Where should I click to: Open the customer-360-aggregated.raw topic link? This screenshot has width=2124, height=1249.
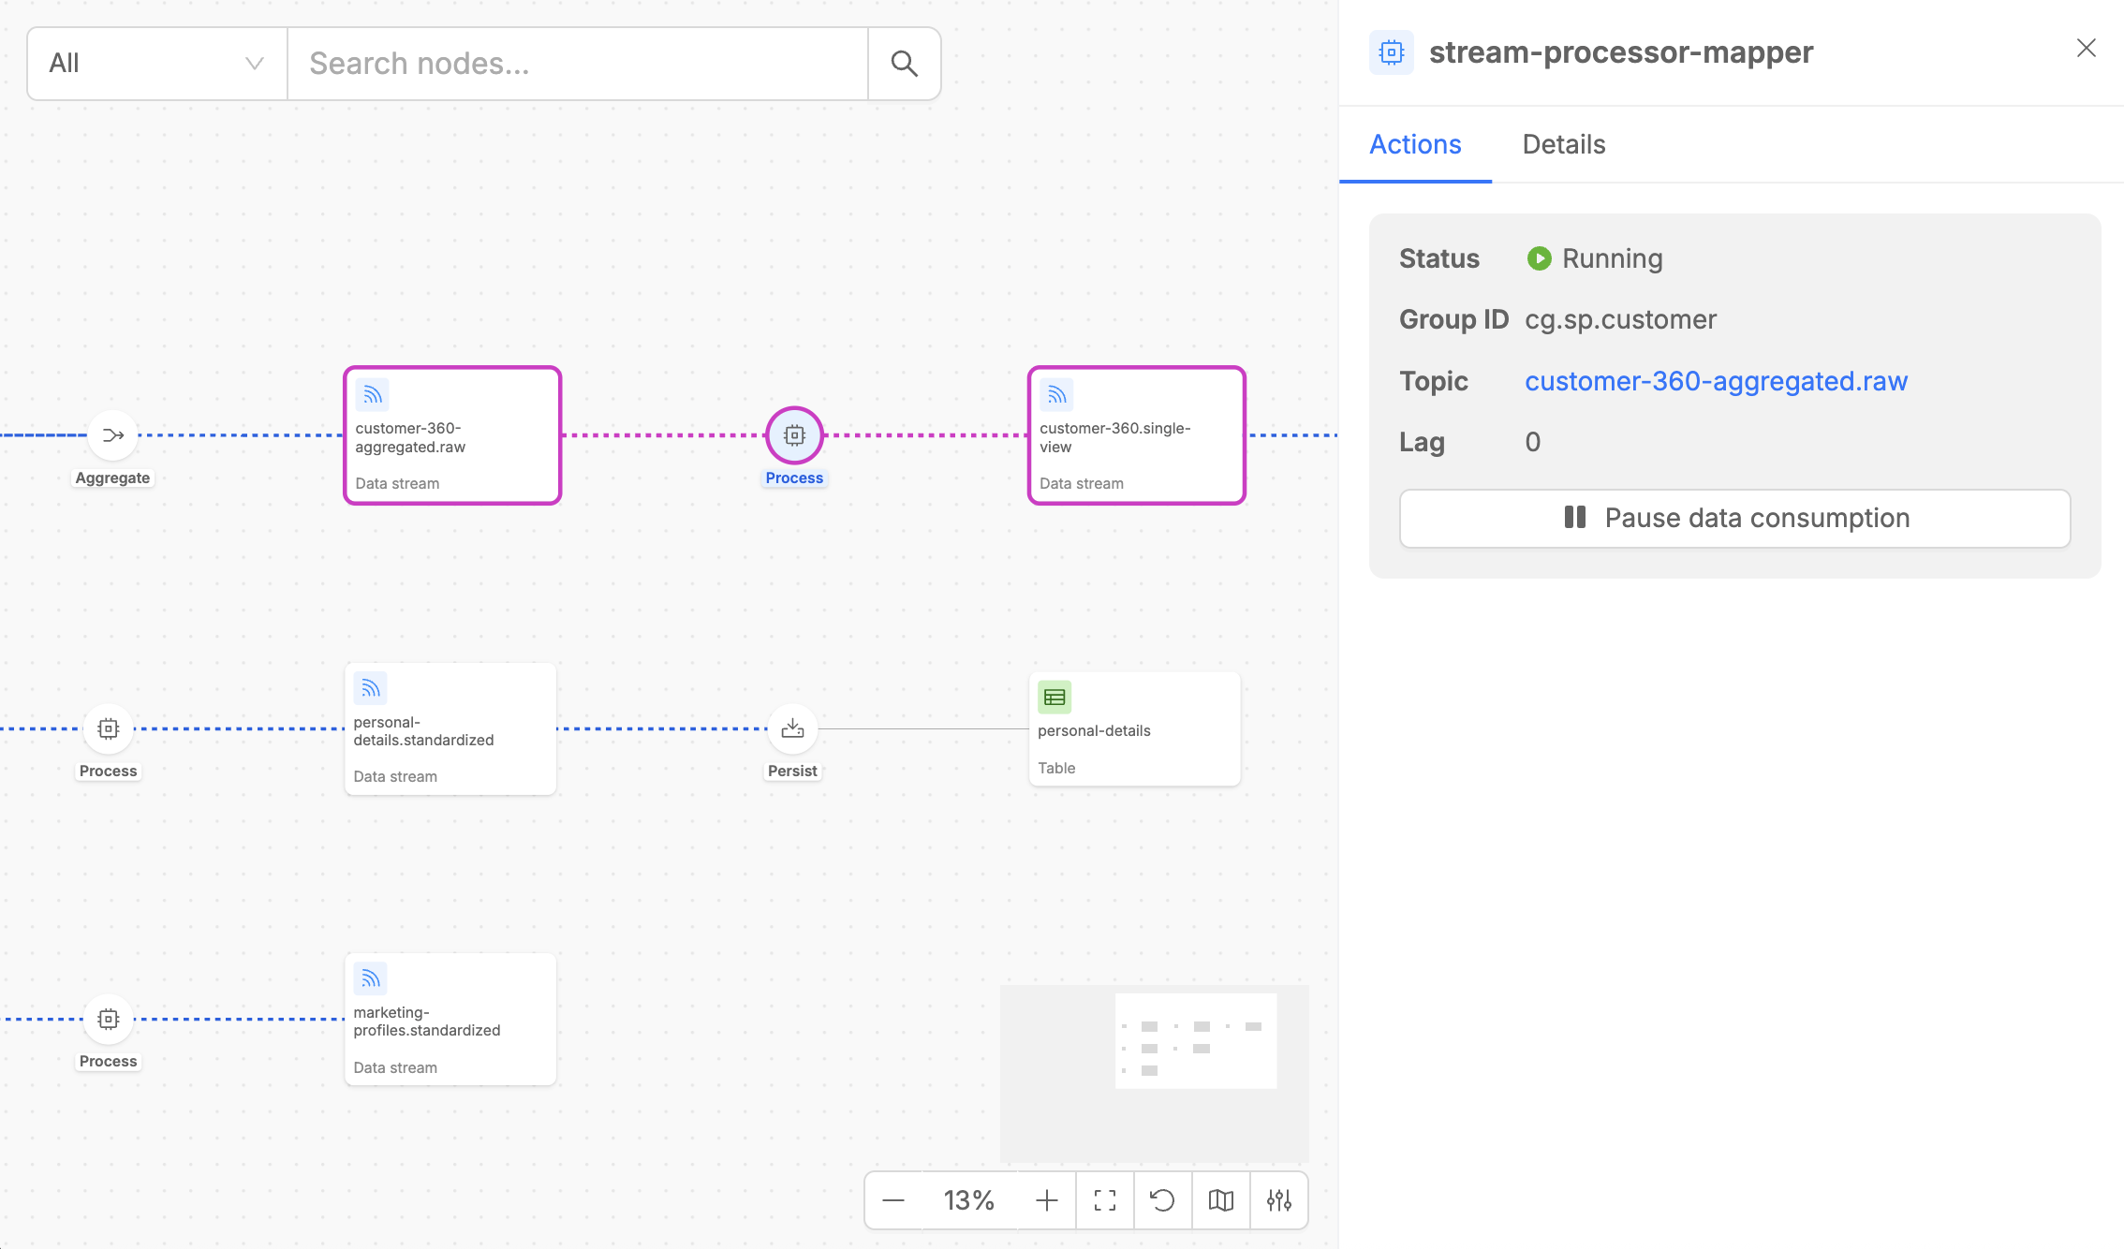[x=1716, y=381]
